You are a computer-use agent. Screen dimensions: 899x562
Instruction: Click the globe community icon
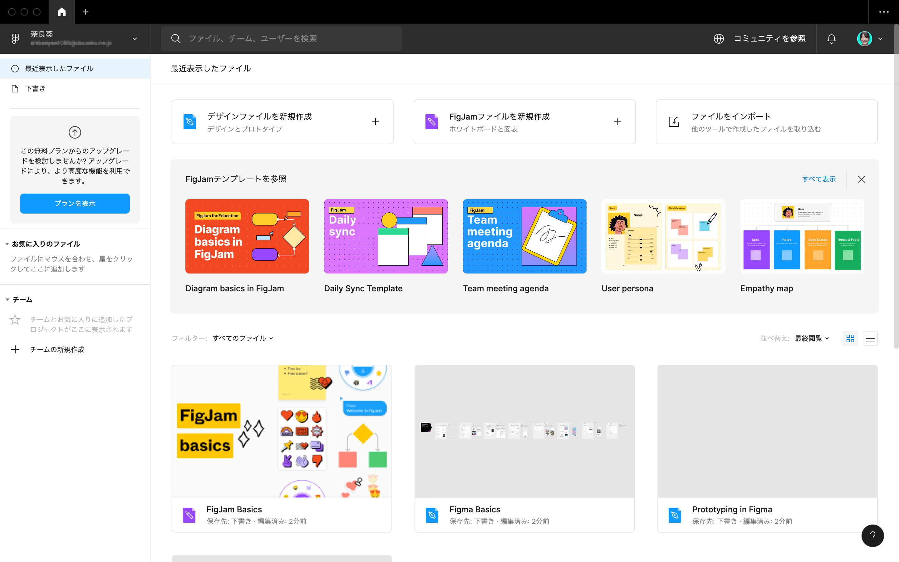(719, 38)
